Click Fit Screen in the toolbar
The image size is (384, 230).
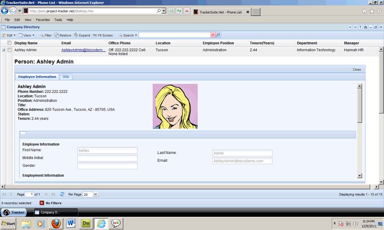(103, 35)
